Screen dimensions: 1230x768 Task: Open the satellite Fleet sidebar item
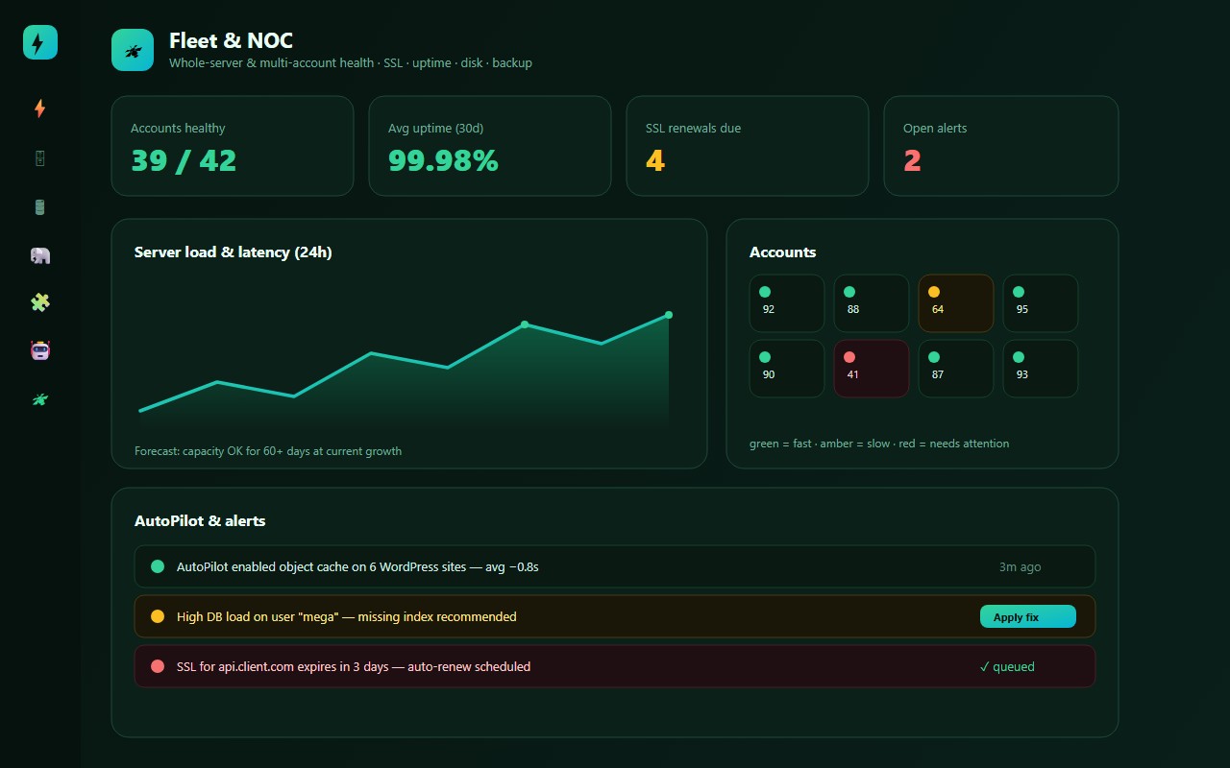[x=40, y=398]
